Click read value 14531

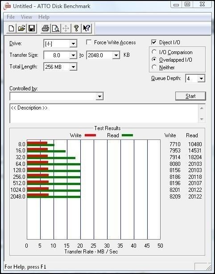pos(195,151)
